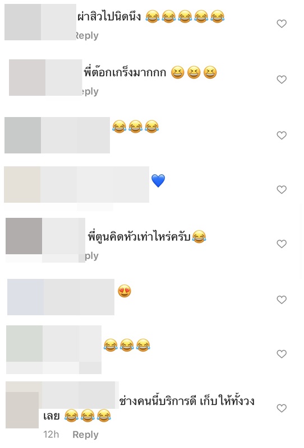This screenshot has height=448, width=304.
Task: Like the comment 'พี่ตูนคิดหัวเท่าไหร่ครับ'
Action: pos(282,244)
